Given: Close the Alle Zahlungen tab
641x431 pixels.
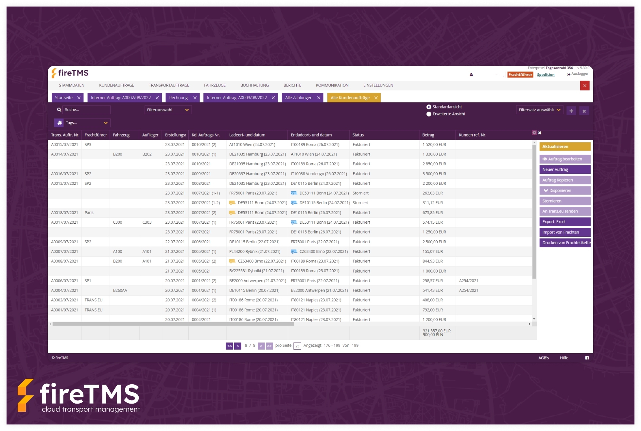Looking at the screenshot, I should pos(319,98).
